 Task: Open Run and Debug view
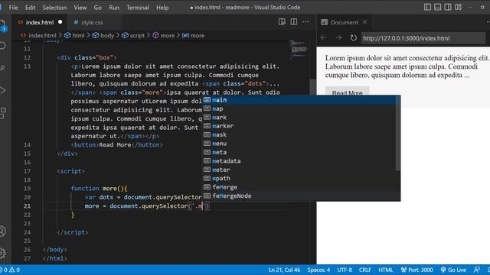click(3, 90)
